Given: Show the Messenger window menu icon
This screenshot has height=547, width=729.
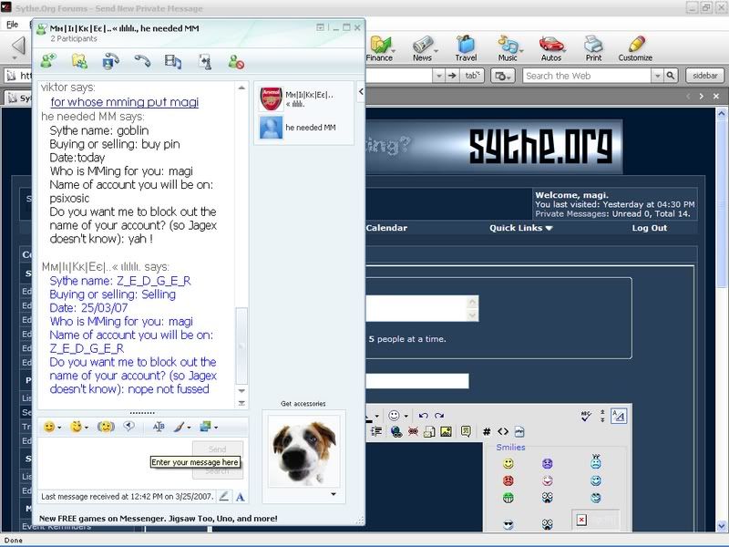Looking at the screenshot, I should pos(320,28).
